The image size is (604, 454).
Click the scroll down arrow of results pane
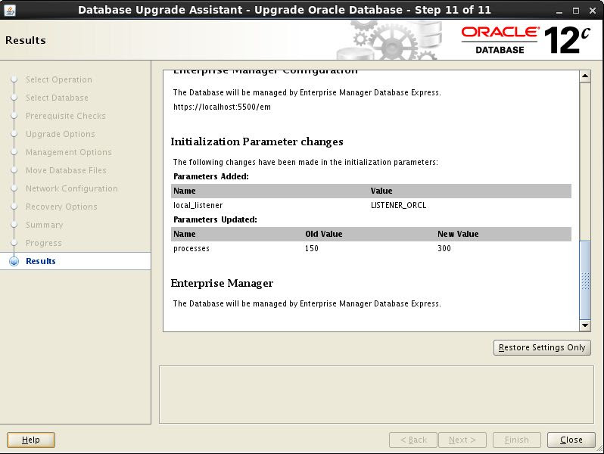(x=585, y=325)
